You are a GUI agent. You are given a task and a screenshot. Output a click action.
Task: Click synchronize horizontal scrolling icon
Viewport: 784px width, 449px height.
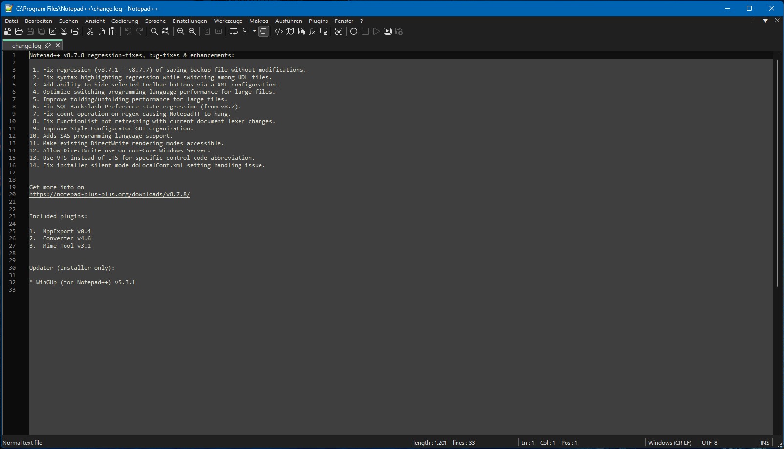(x=218, y=31)
